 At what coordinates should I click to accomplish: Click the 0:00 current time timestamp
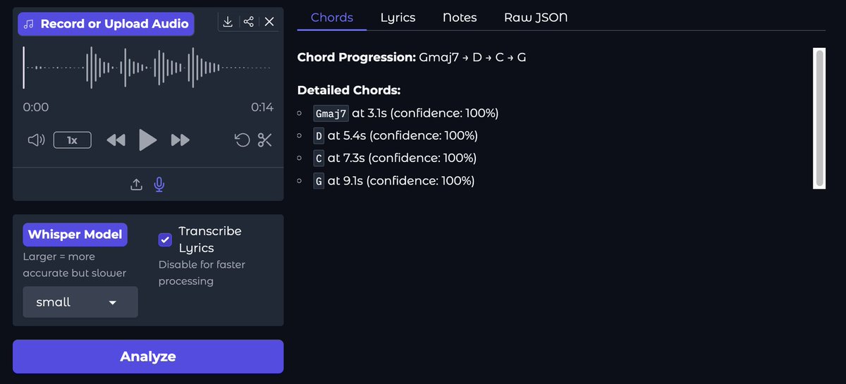tap(36, 108)
